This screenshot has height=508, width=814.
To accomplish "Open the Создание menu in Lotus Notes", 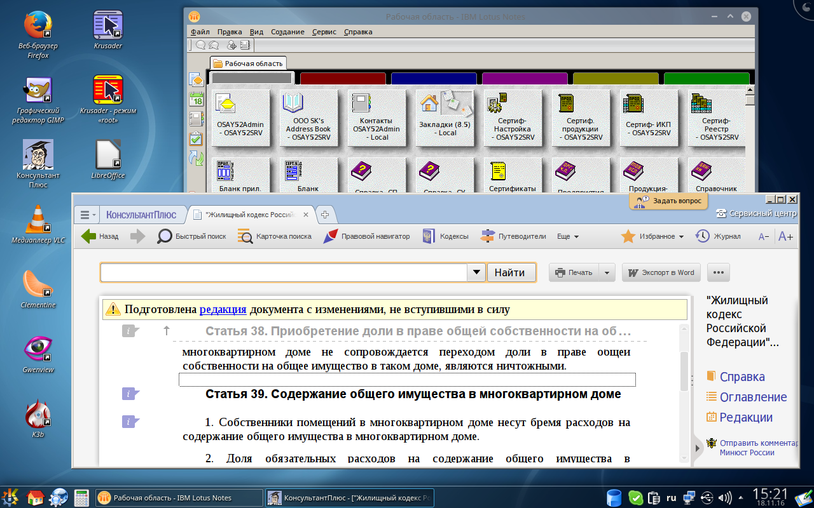I will (x=287, y=32).
